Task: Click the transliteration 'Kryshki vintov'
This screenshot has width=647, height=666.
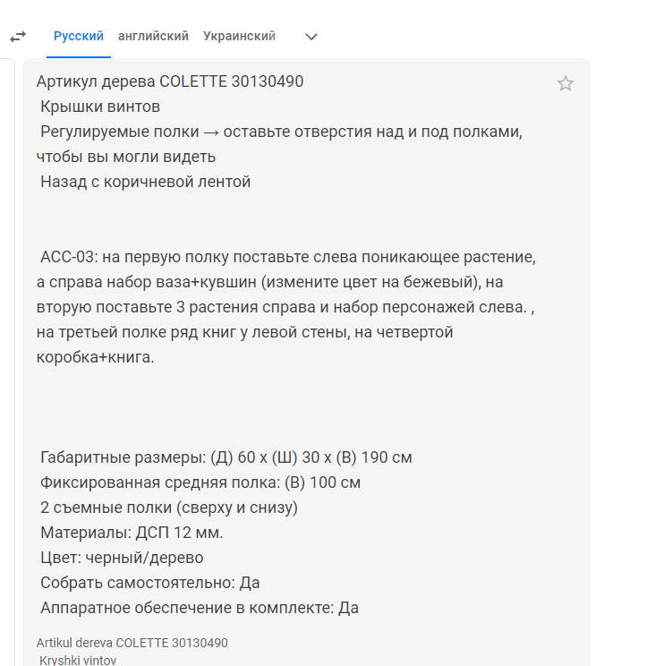Action: [78, 660]
